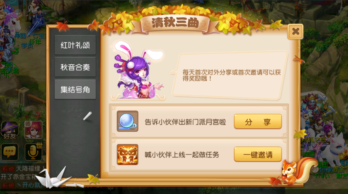The width and height of the screenshot is (348, 194).
Task: Click the twin bears invite icon
Action: pyautogui.click(x=127, y=155)
